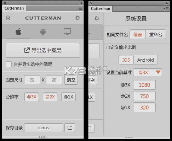Open folder browse icon next to icons
Viewport: 172px width, 141px height.
(70, 128)
